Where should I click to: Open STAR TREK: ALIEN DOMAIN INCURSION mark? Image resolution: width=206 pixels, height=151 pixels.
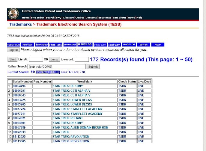80,128
